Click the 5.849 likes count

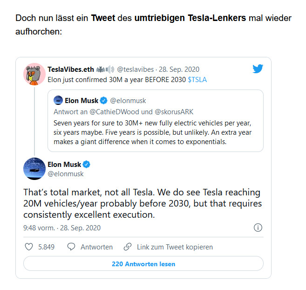coord(47,247)
